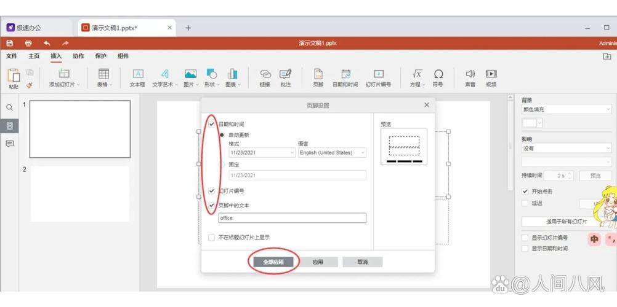Click the Text Box (文本框) icon
Screen dimensions: 617x307
coord(138,74)
